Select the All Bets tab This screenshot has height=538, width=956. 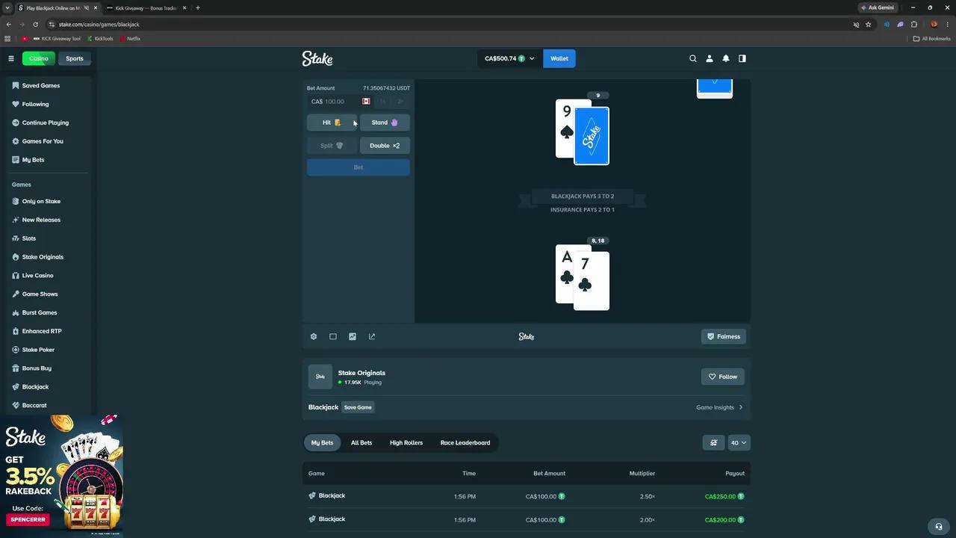click(x=361, y=442)
